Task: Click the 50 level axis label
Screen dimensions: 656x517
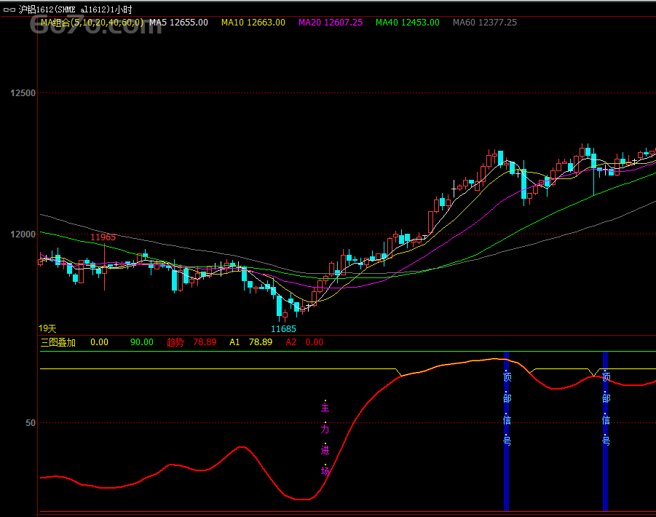Action: 31,423
